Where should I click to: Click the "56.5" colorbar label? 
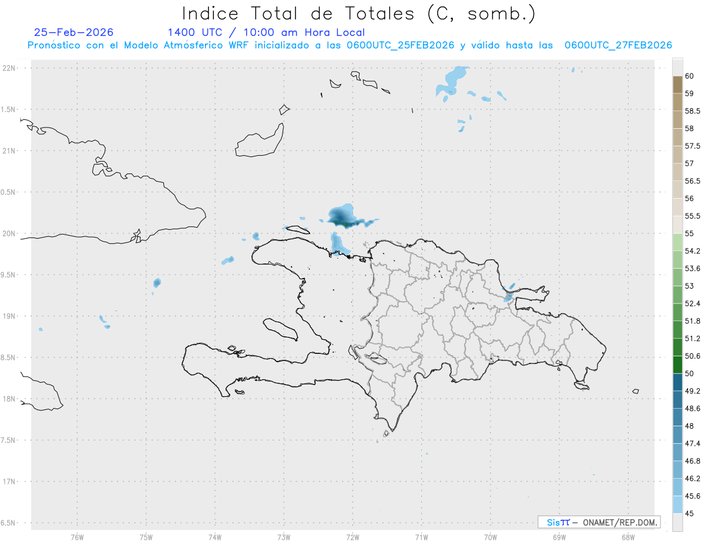click(692, 181)
